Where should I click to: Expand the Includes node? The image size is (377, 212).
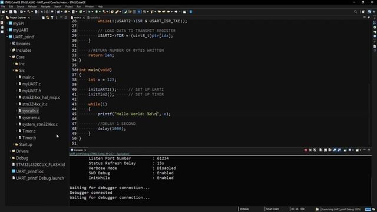click(11, 50)
